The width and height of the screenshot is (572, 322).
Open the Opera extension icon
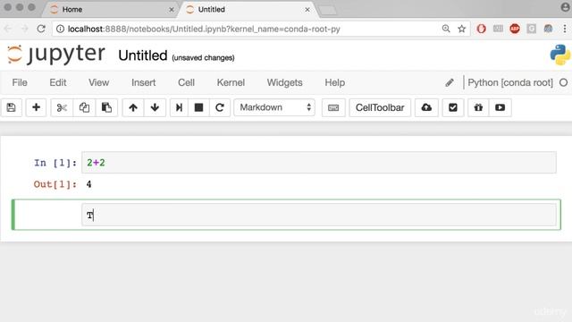[481, 29]
